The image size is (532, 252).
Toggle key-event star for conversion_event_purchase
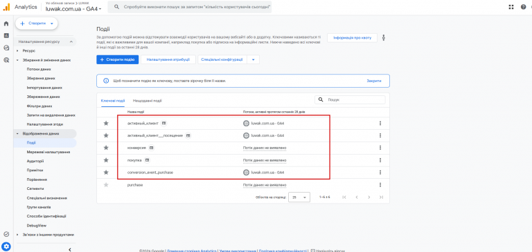(x=106, y=173)
